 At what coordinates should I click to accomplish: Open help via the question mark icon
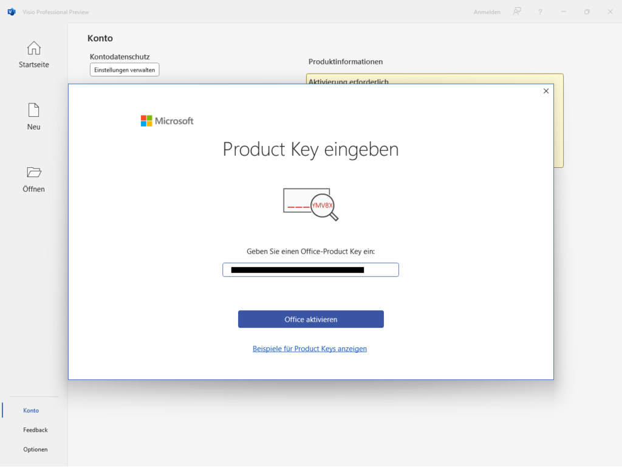[x=540, y=12]
